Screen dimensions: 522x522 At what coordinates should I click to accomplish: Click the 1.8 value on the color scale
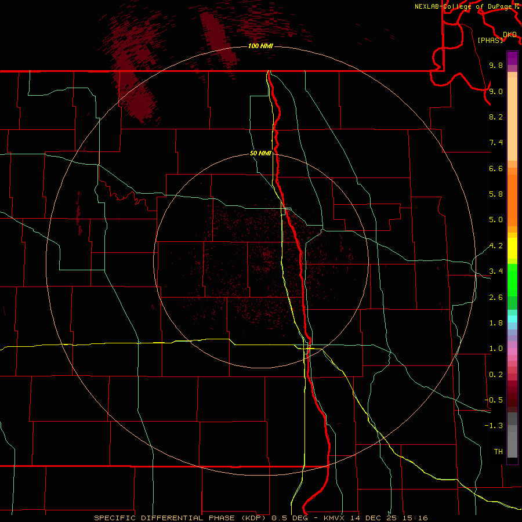pos(496,323)
